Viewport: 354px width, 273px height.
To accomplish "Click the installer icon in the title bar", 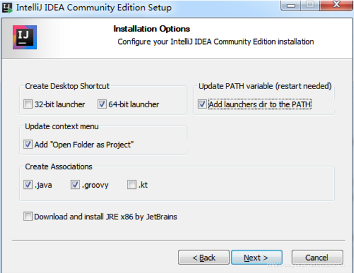I will (x=7, y=8).
